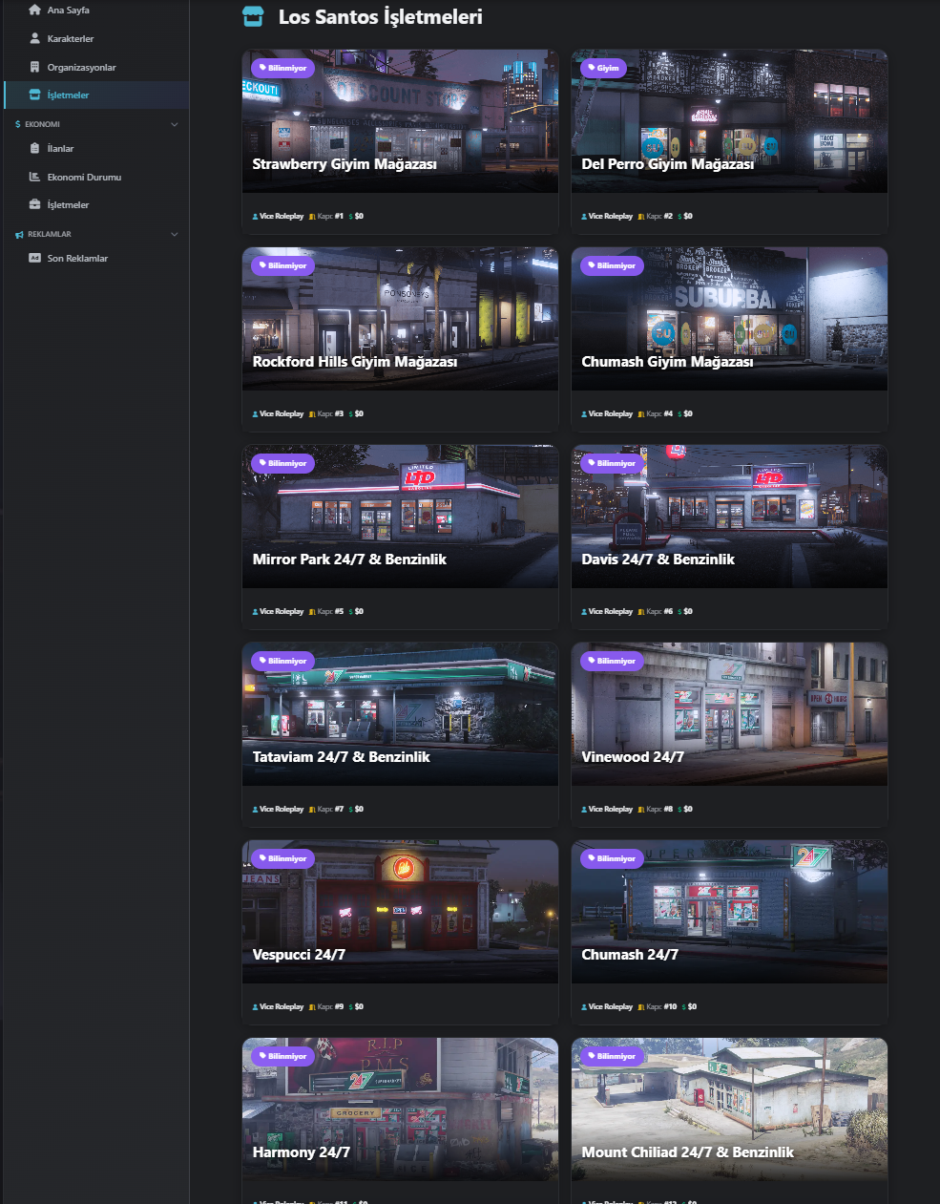Open the Mirror Park 24/7 & Benzinlik title
Image resolution: width=940 pixels, height=1204 pixels.
pyautogui.click(x=349, y=560)
